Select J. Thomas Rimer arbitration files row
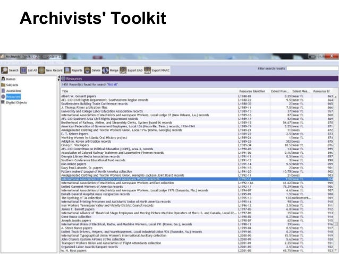The width and height of the screenshot is (339, 254). coord(197,108)
